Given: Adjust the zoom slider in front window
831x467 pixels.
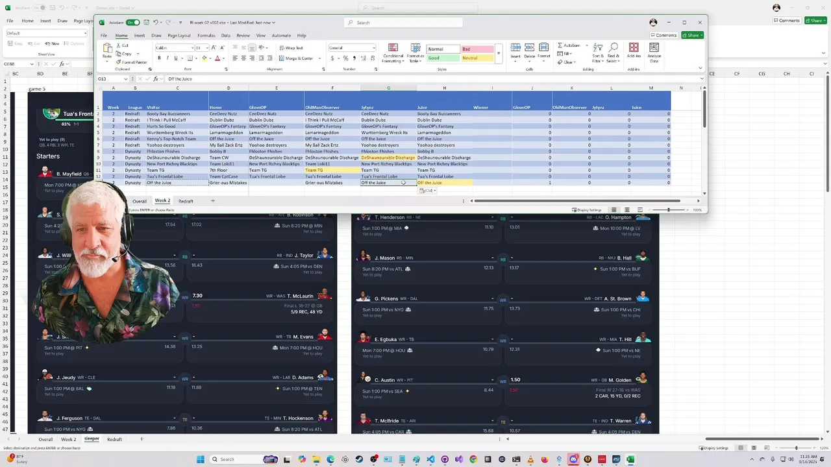Looking at the screenshot, I should click(x=669, y=210).
